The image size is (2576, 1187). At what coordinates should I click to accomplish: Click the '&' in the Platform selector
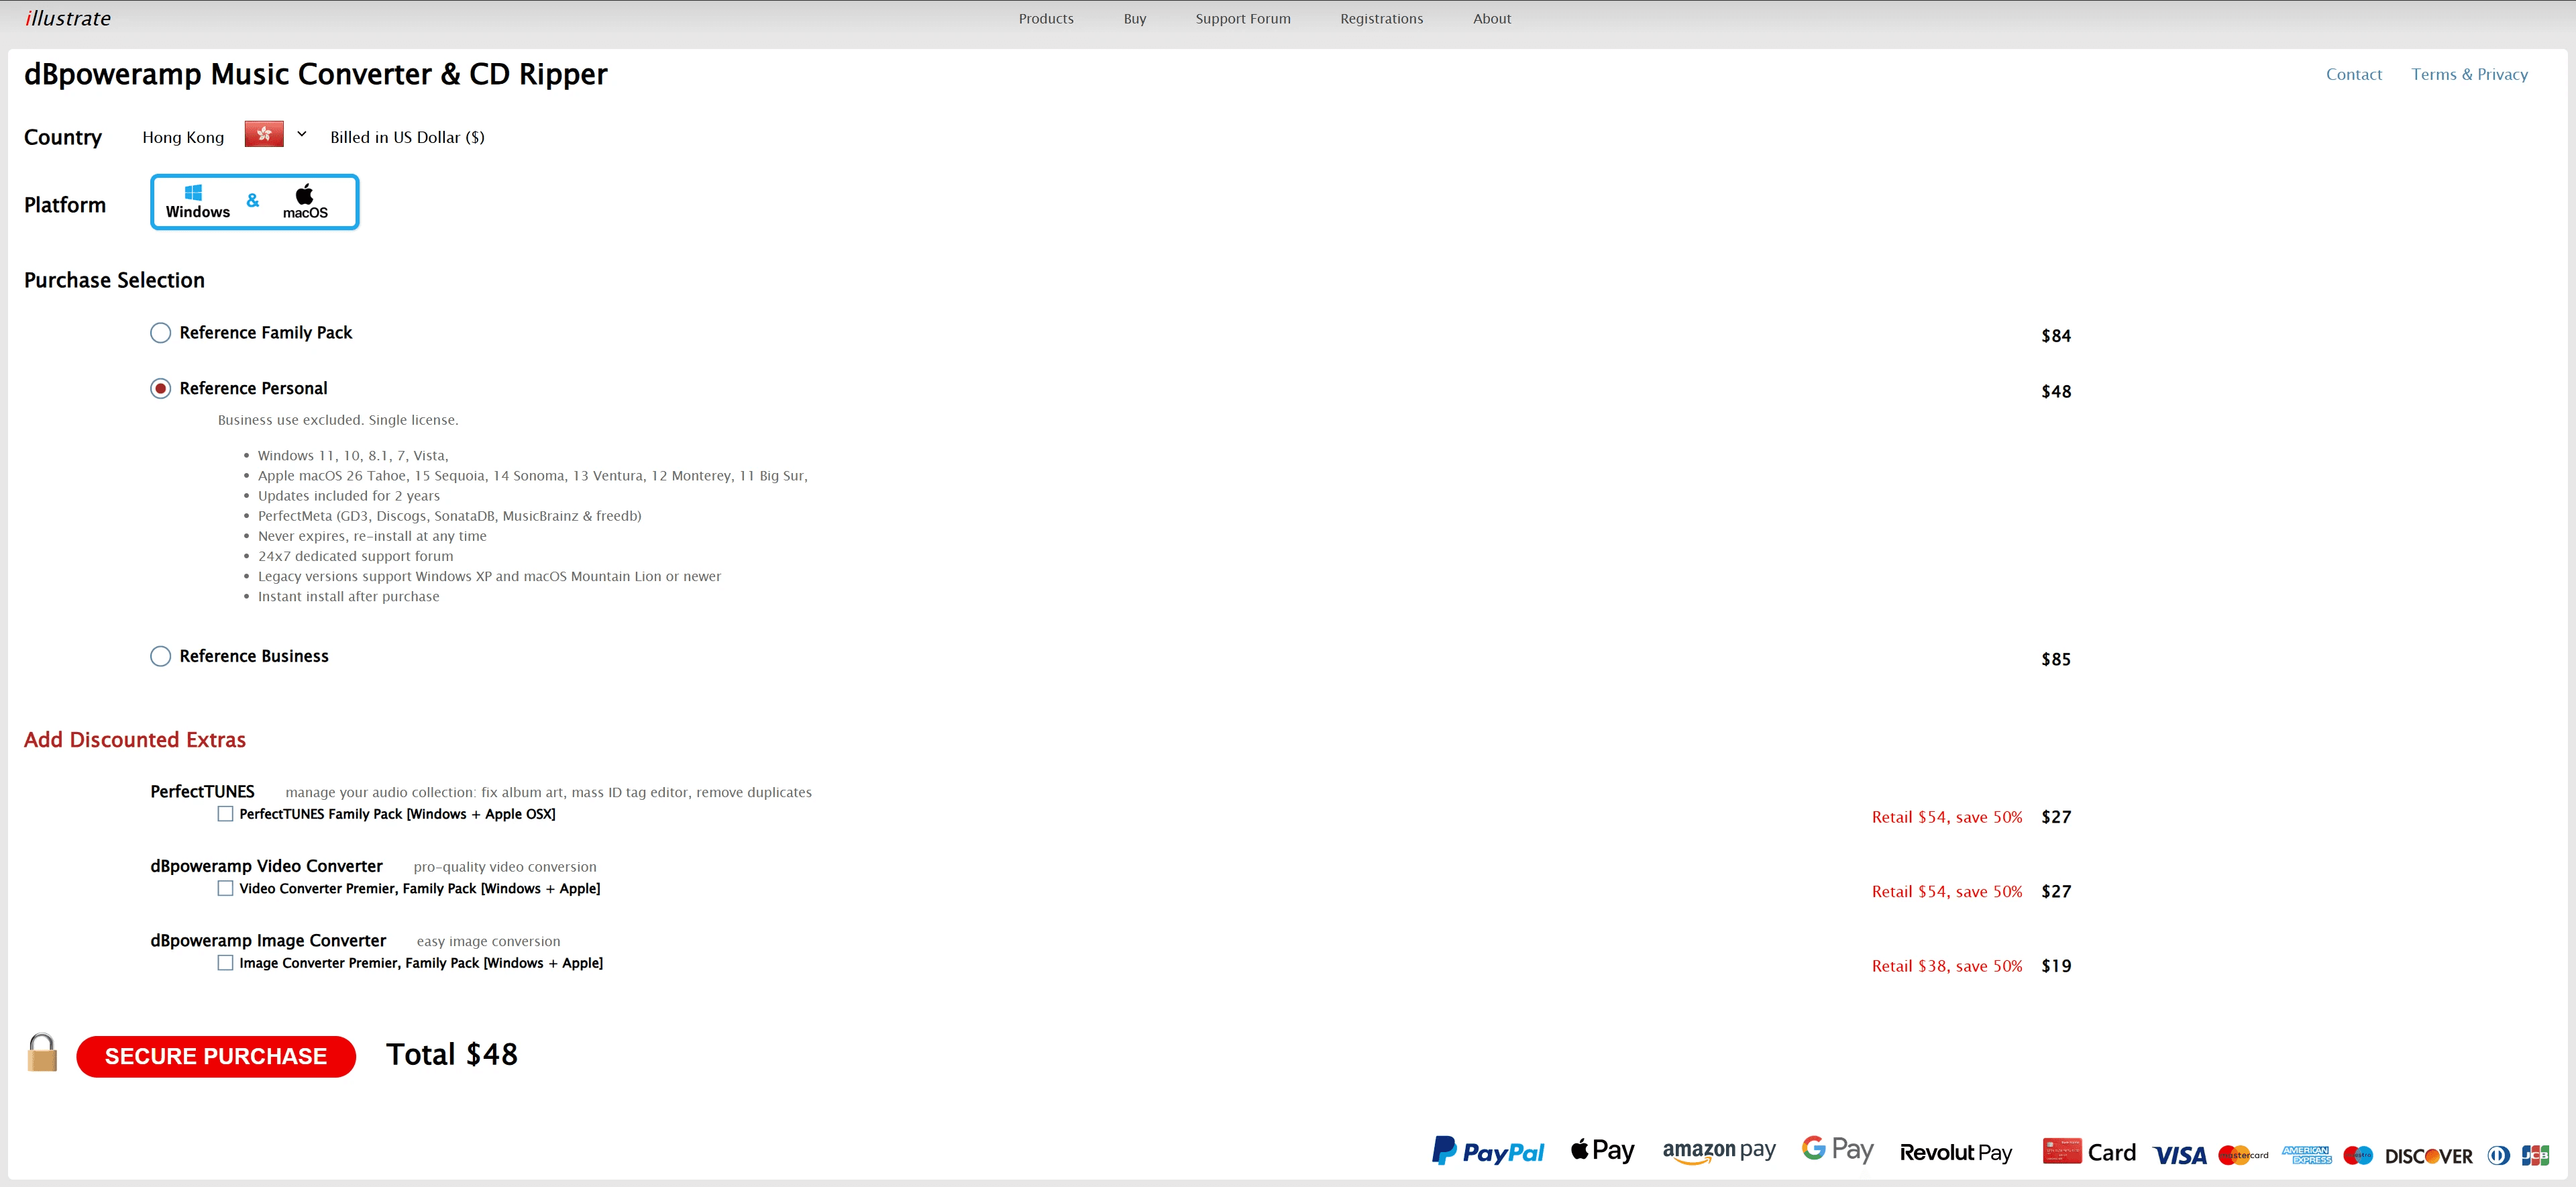coord(253,200)
